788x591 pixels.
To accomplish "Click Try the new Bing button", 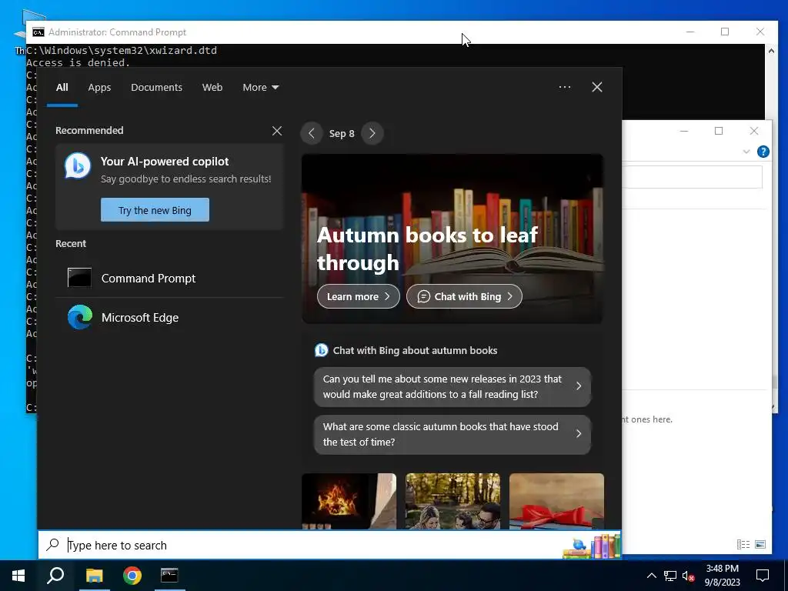I will (x=155, y=210).
